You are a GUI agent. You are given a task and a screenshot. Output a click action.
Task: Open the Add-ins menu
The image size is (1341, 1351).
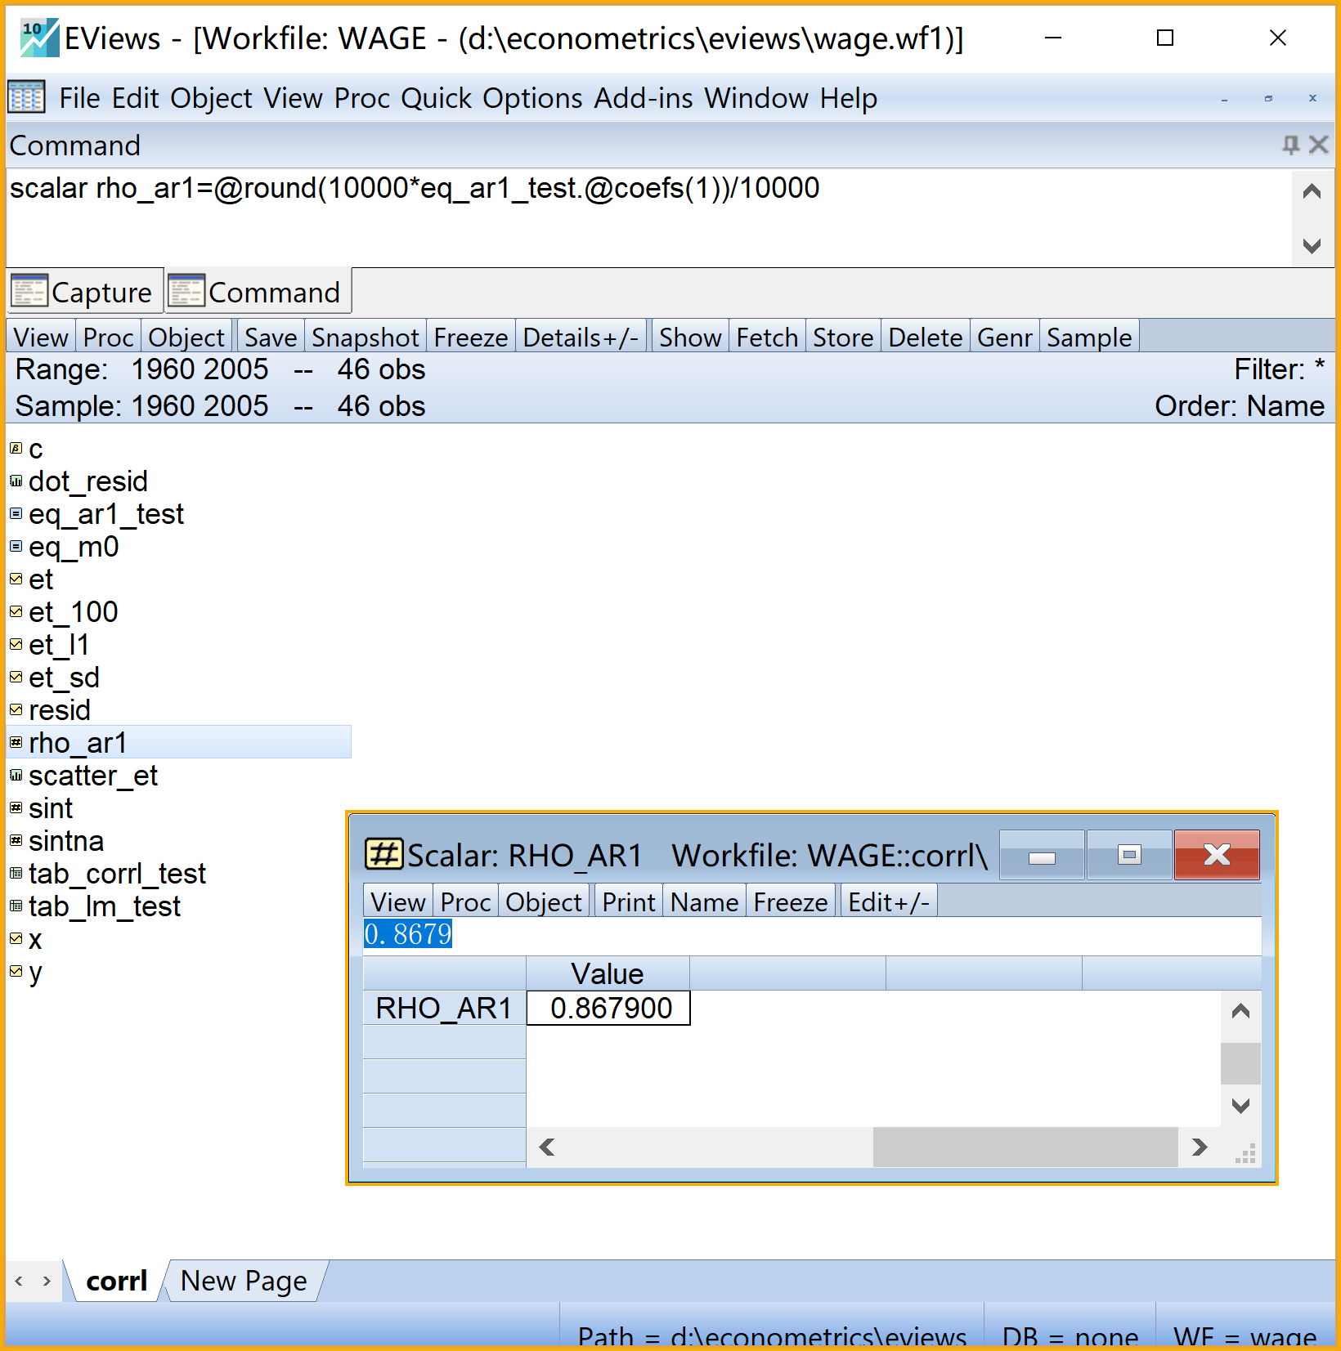tap(644, 98)
